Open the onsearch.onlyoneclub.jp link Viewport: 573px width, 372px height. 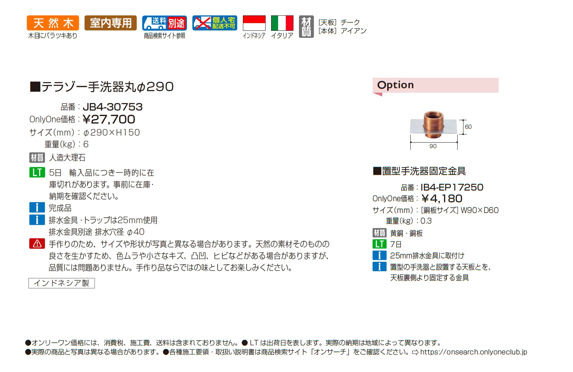coord(474,352)
